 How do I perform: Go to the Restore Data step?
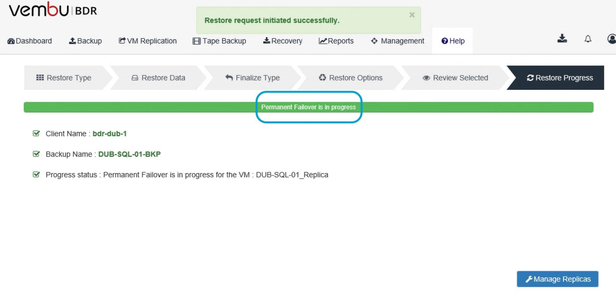pyautogui.click(x=158, y=78)
